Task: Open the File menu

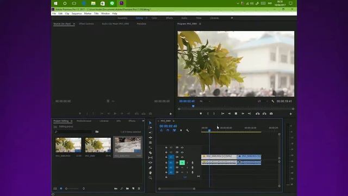Action: (x=54, y=14)
